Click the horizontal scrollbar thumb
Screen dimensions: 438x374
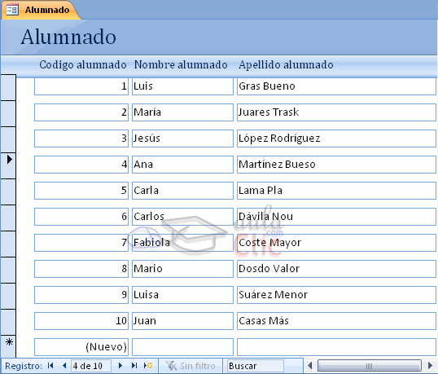(x=370, y=366)
